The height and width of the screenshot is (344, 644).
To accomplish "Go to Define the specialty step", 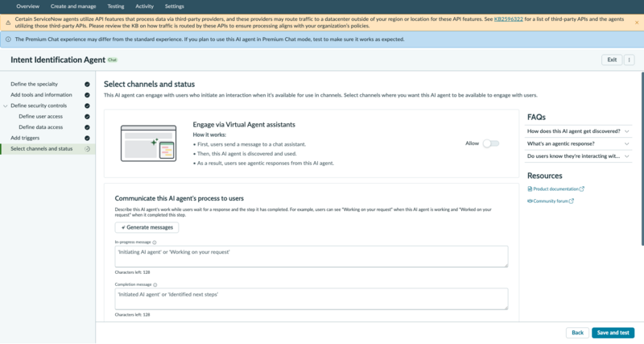I will pos(34,84).
